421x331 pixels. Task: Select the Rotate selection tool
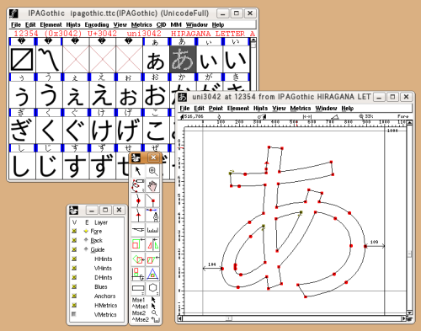138,259
